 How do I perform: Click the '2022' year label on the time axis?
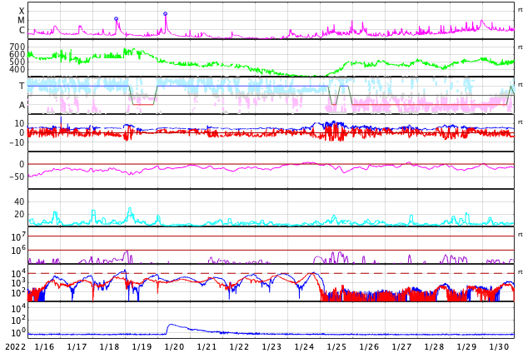click(x=16, y=347)
